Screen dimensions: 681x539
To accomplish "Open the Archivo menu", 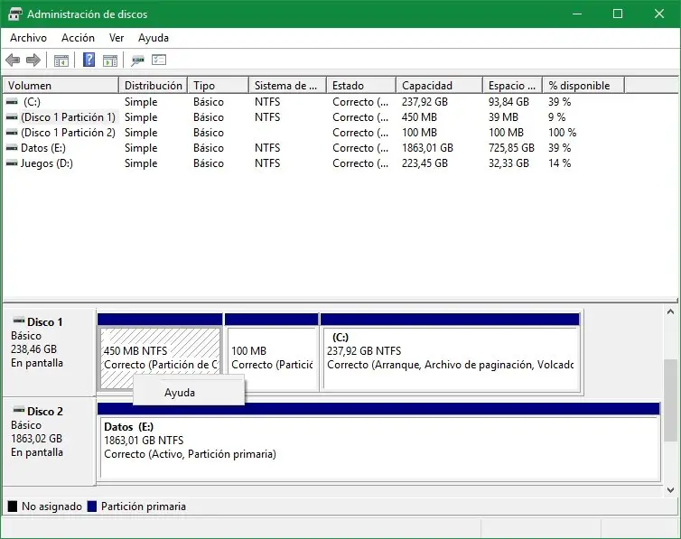I will point(28,38).
